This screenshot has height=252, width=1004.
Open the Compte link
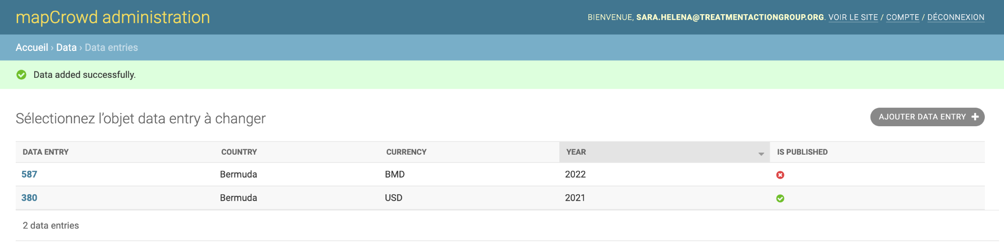pyautogui.click(x=903, y=17)
